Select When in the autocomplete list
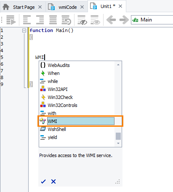Viewport: 173px width, 192px height. pyautogui.click(x=77, y=73)
